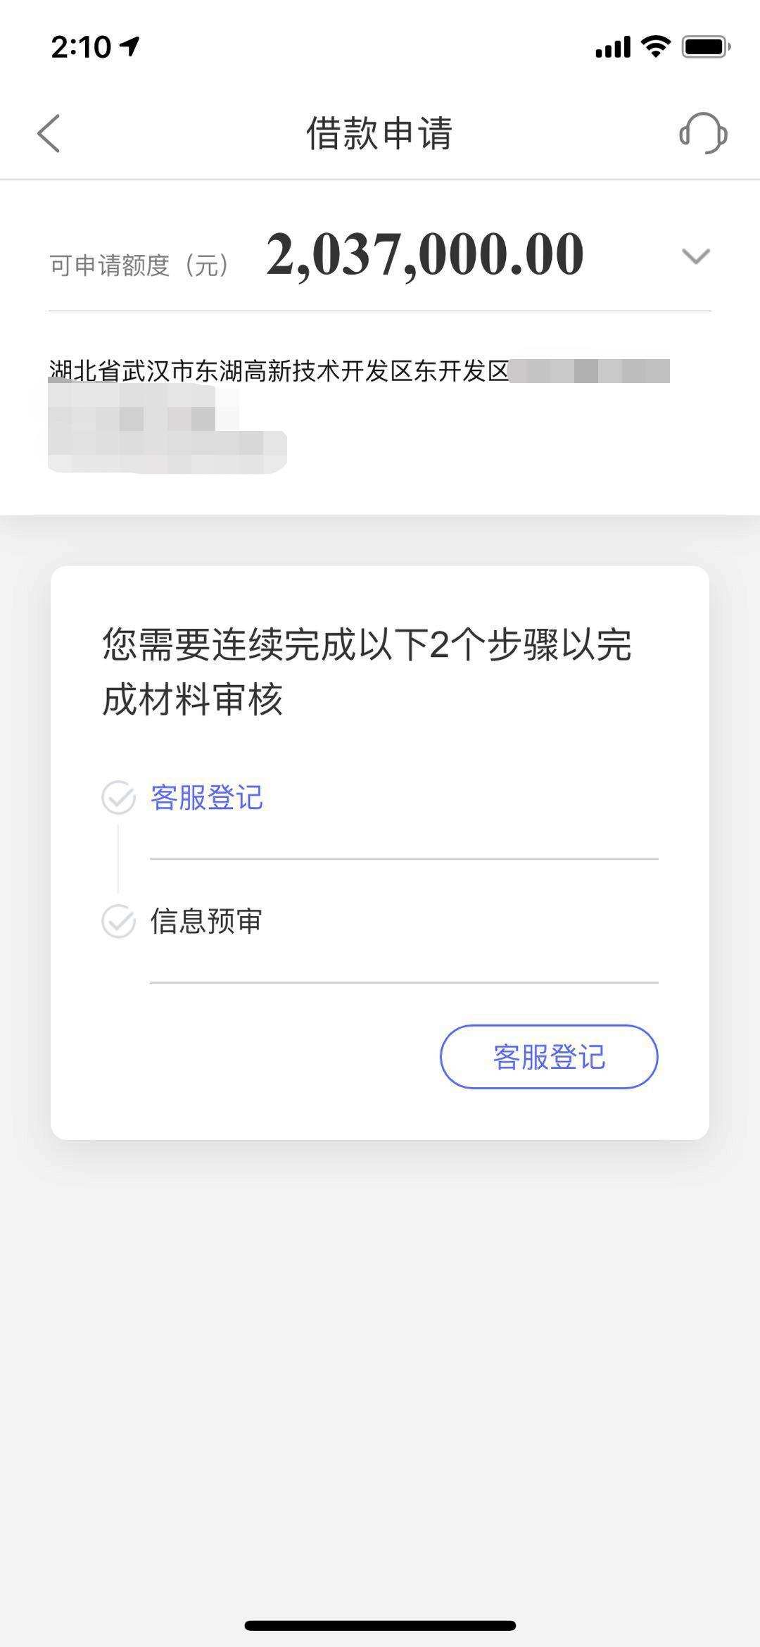Tap the location arrow beside the time
The height and width of the screenshot is (1647, 760).
pos(130,46)
